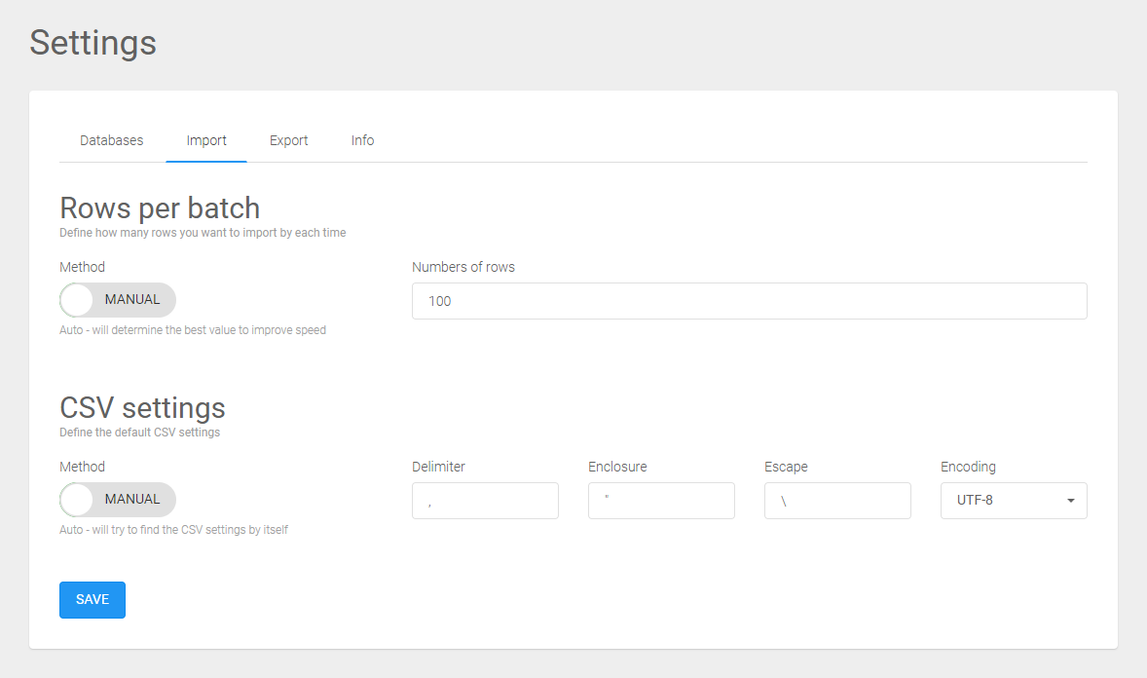Click the Delimiter label
1147x678 pixels.
coord(438,468)
